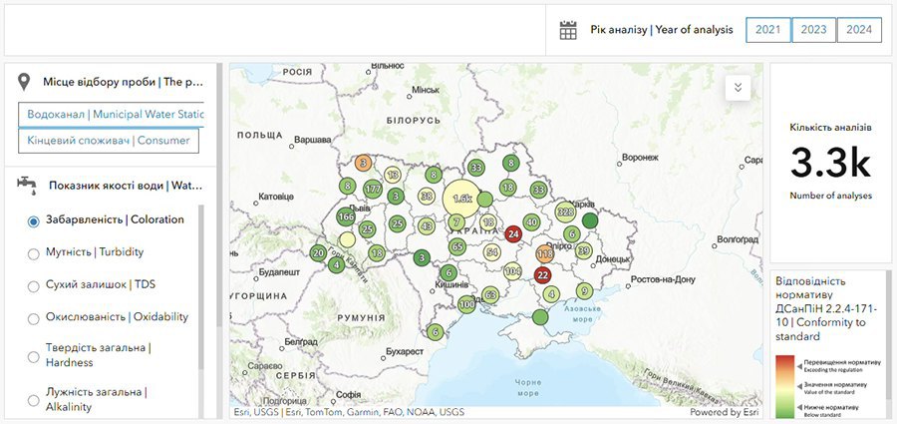
Task: Select the Consumer sampling filter
Action: (x=108, y=141)
